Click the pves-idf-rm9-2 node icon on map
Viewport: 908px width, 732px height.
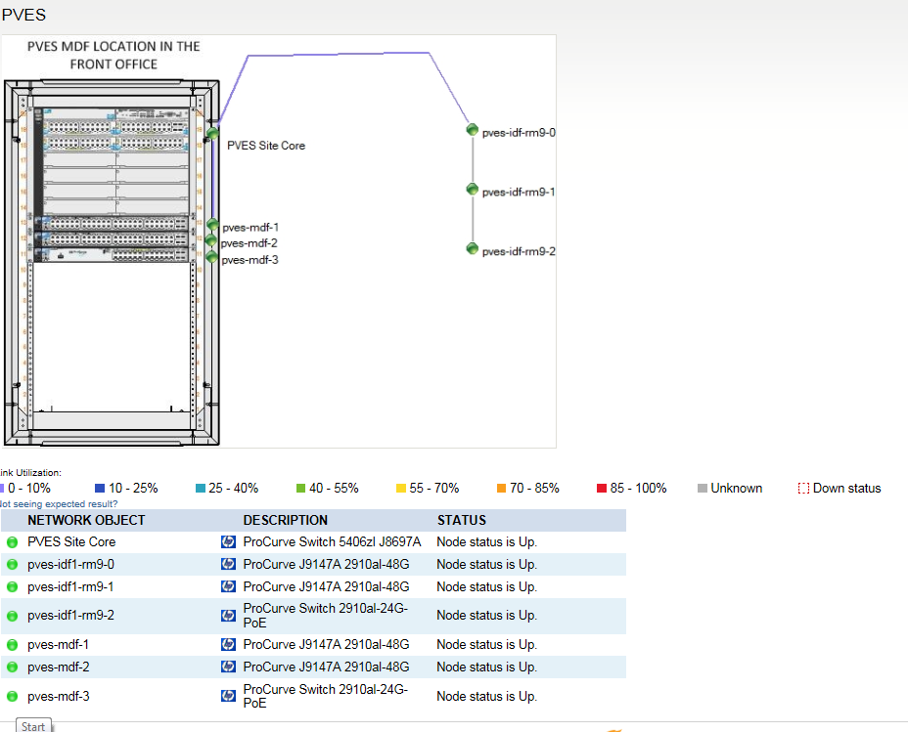(x=473, y=248)
